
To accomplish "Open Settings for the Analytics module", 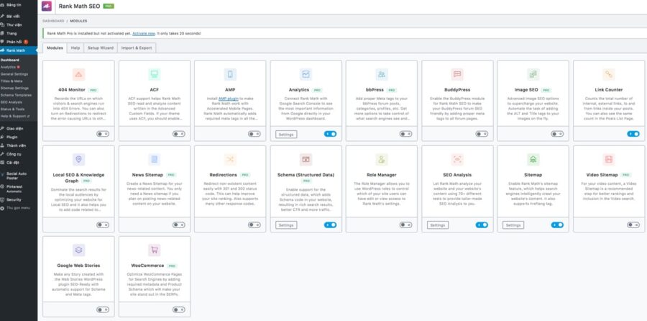I will point(286,135).
